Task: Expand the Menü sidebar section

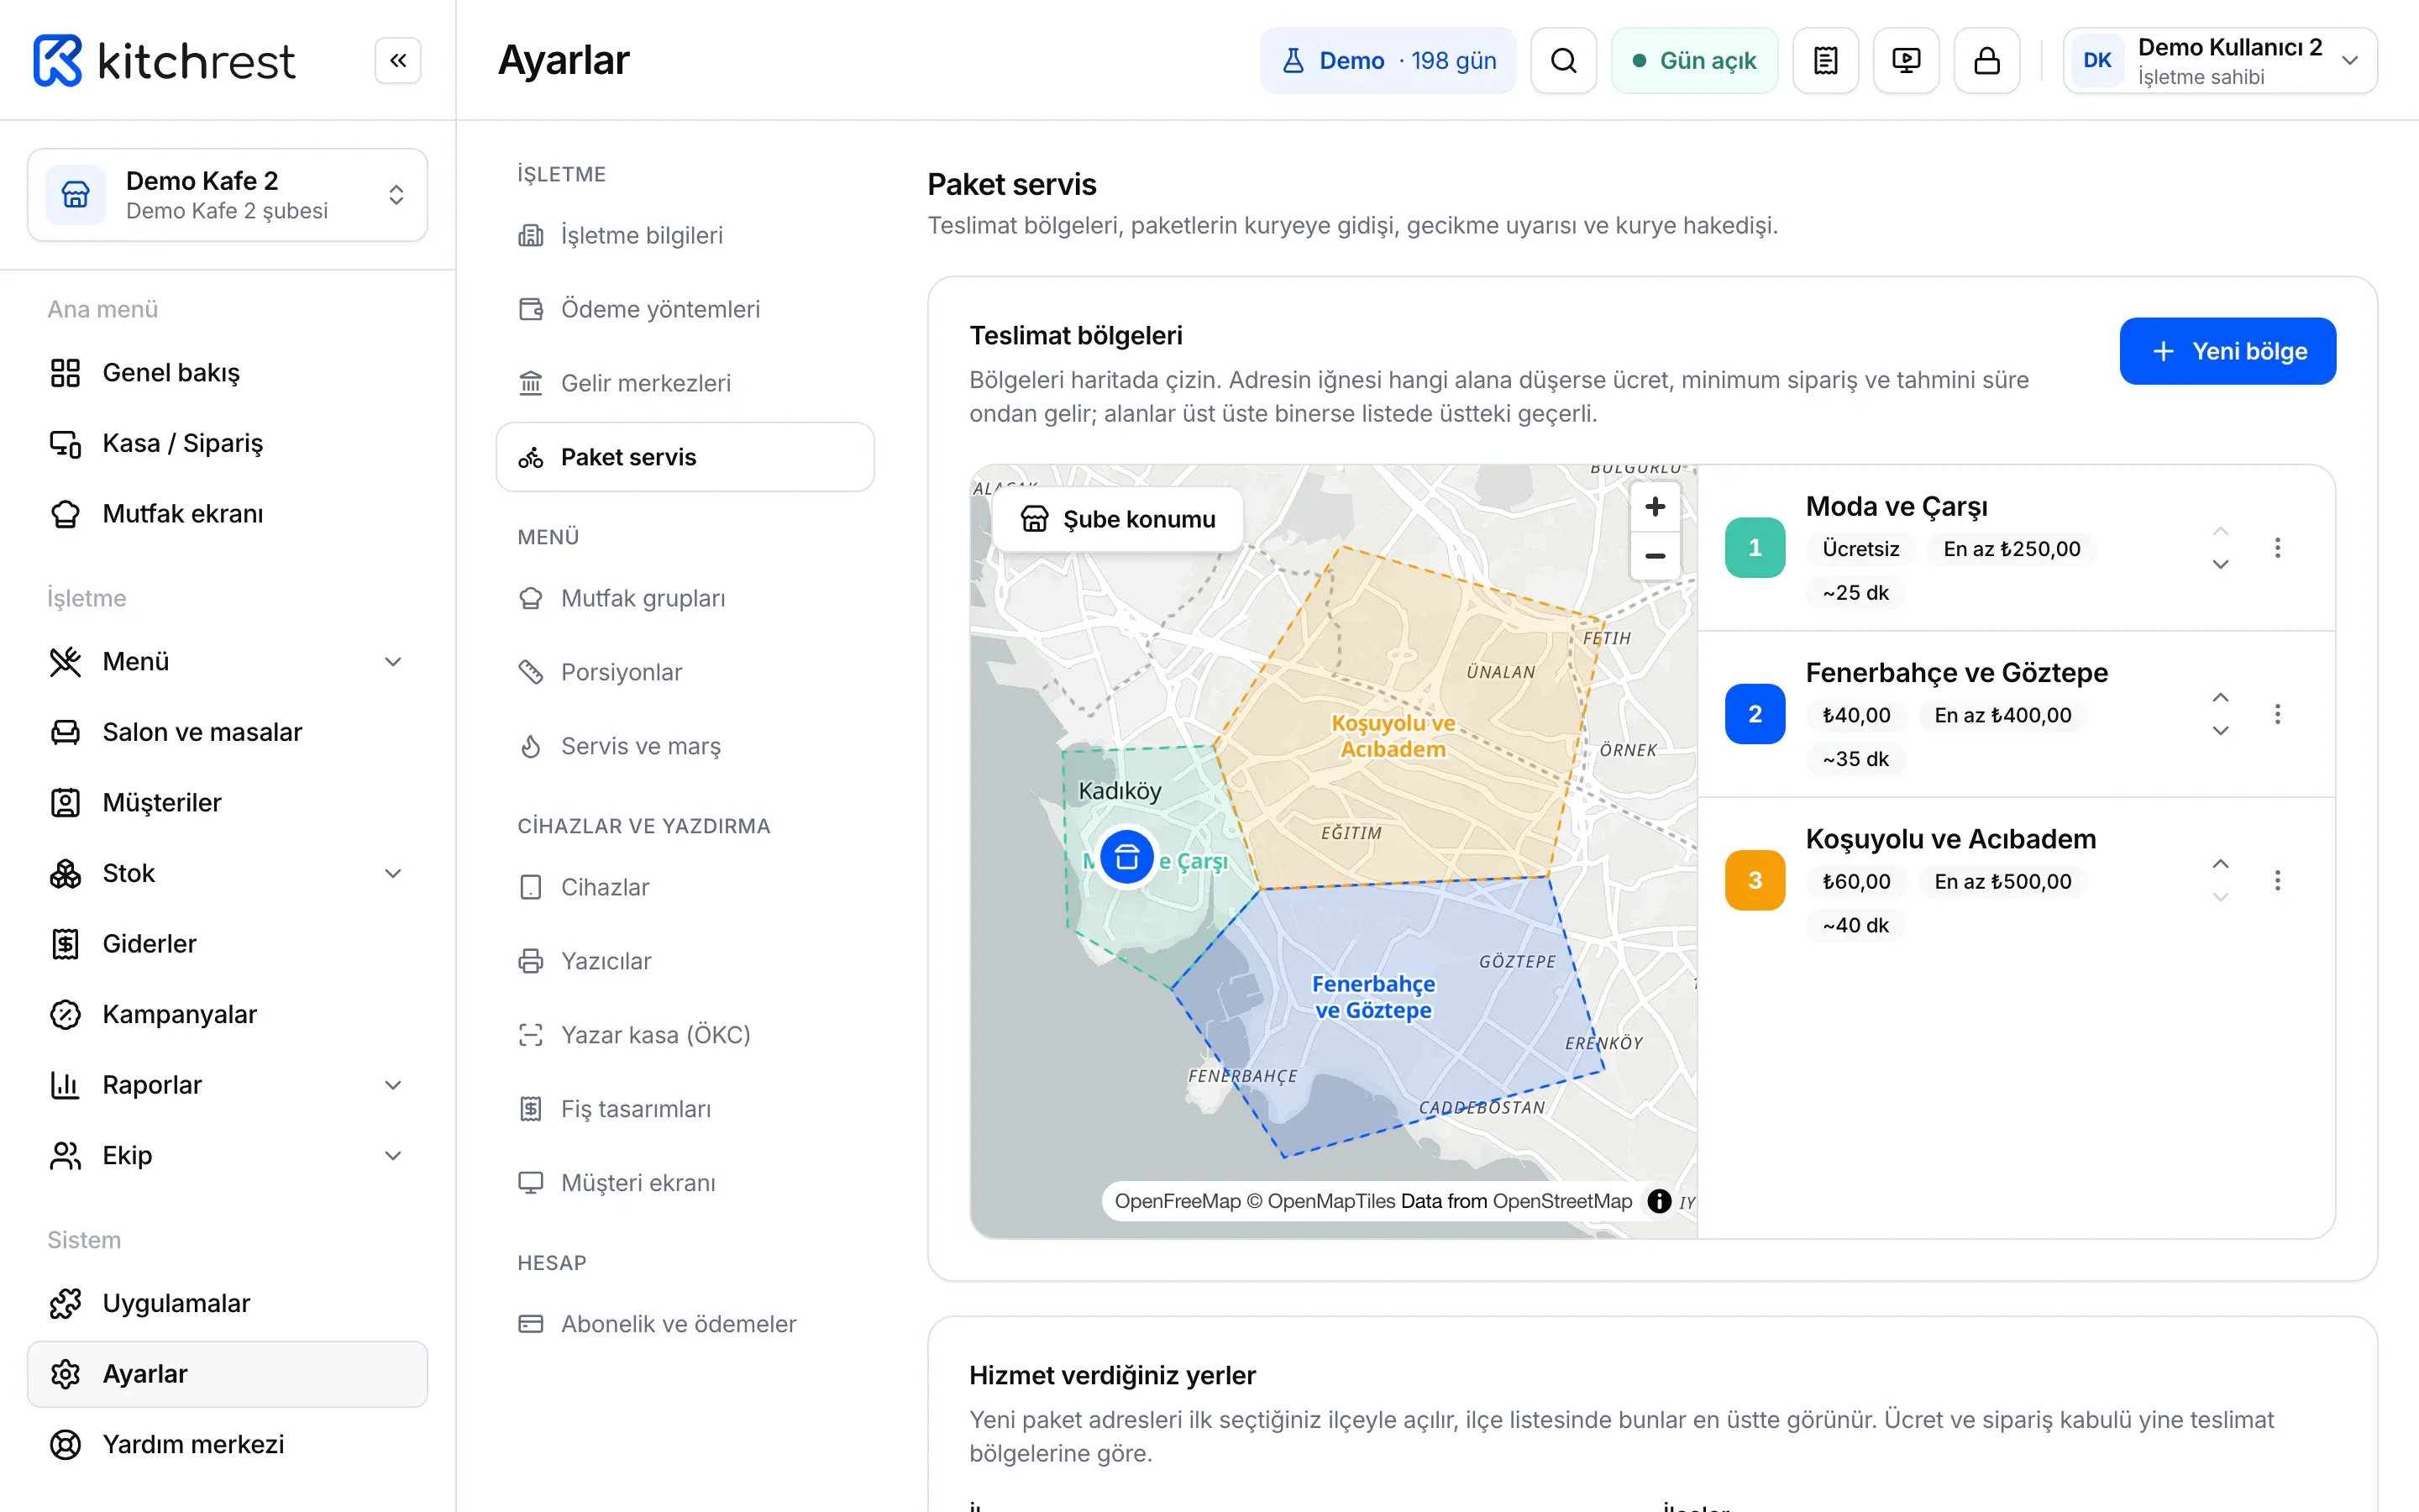Action: (228, 662)
